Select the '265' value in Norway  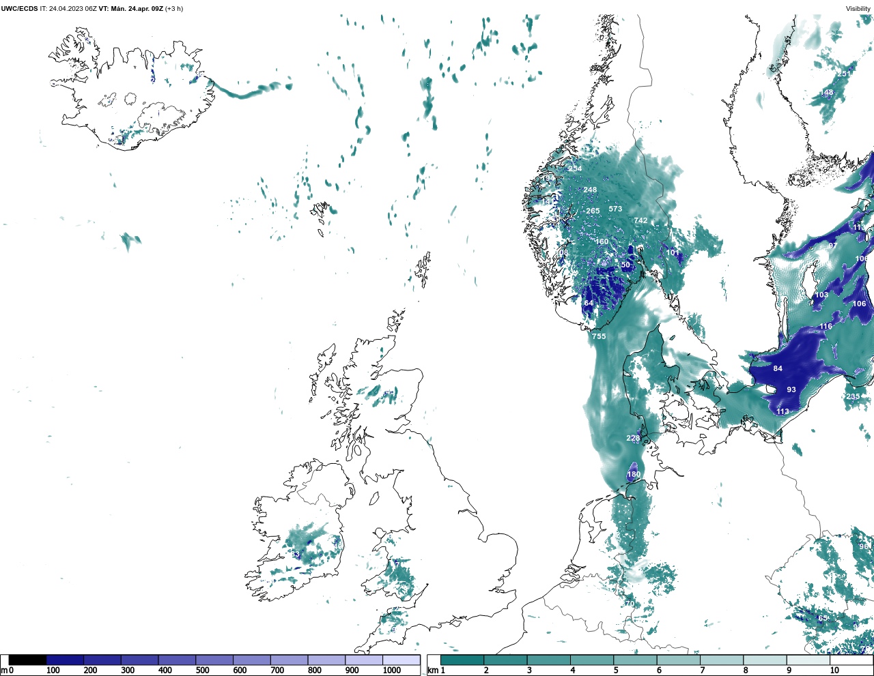pyautogui.click(x=593, y=211)
